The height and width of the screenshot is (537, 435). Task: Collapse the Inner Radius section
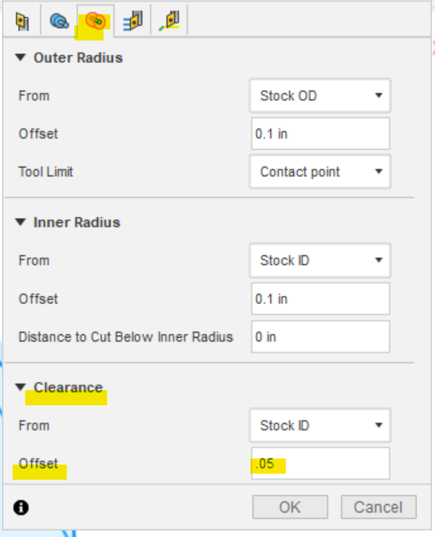[20, 222]
